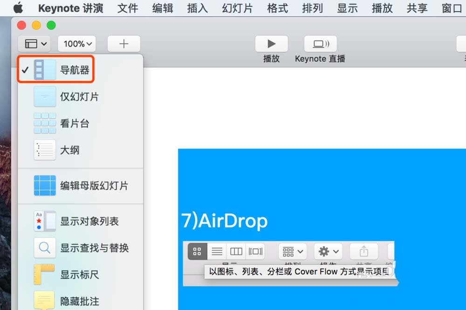Open the 显示 menu in menu bar
Image resolution: width=466 pixels, height=310 pixels.
pyautogui.click(x=348, y=8)
